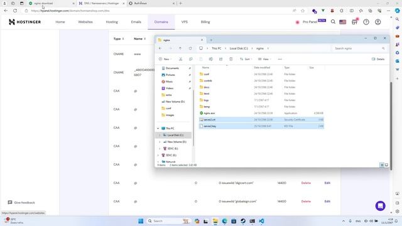402x226 pixels.
Task: Open the See more ellipsis in Explorer
Action: [x=280, y=59]
